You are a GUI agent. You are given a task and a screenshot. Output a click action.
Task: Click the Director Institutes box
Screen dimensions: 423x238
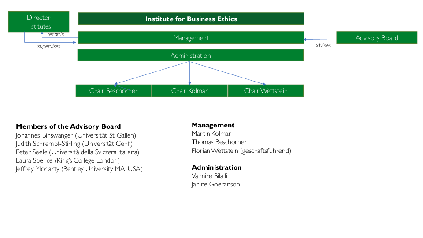pyautogui.click(x=39, y=22)
